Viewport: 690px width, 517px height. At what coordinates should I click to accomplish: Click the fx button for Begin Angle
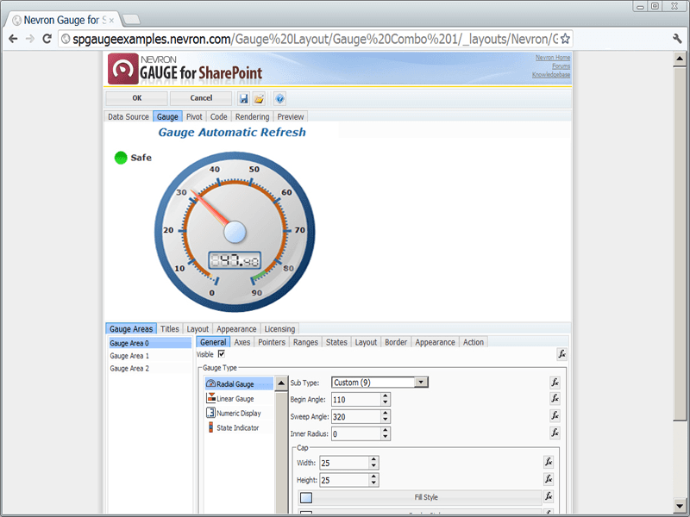click(x=555, y=399)
